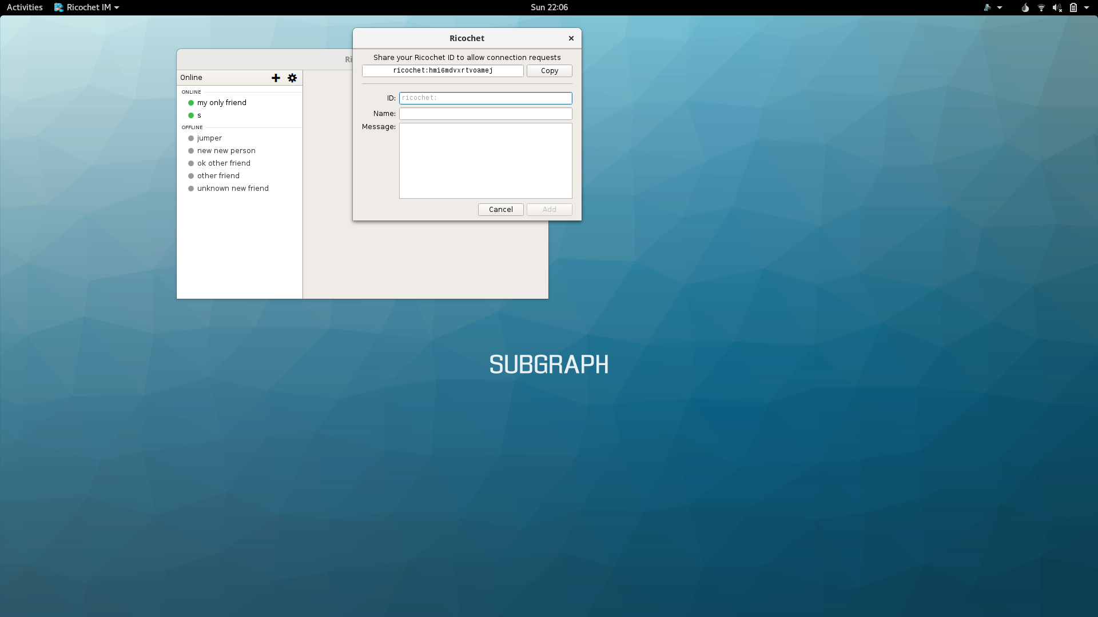Open the clock showing Sun 22:06
Screen dimensions: 1098x617
tap(549, 7)
